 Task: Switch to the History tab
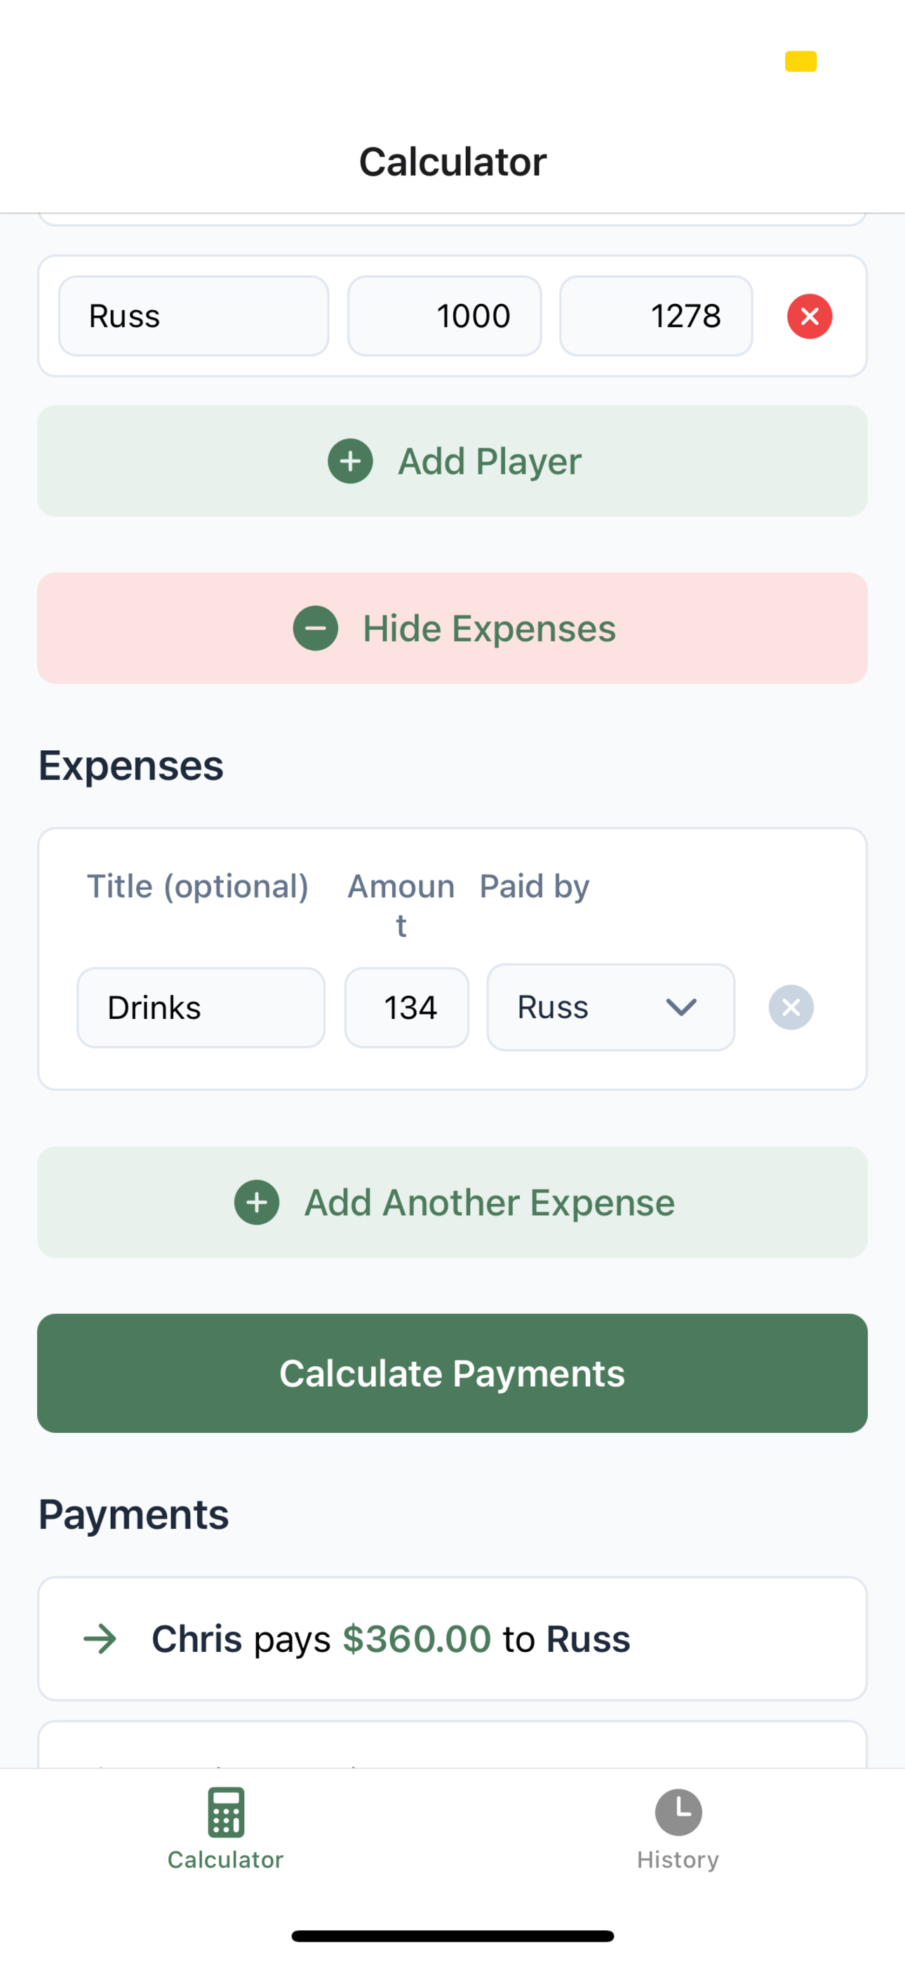(x=678, y=1828)
